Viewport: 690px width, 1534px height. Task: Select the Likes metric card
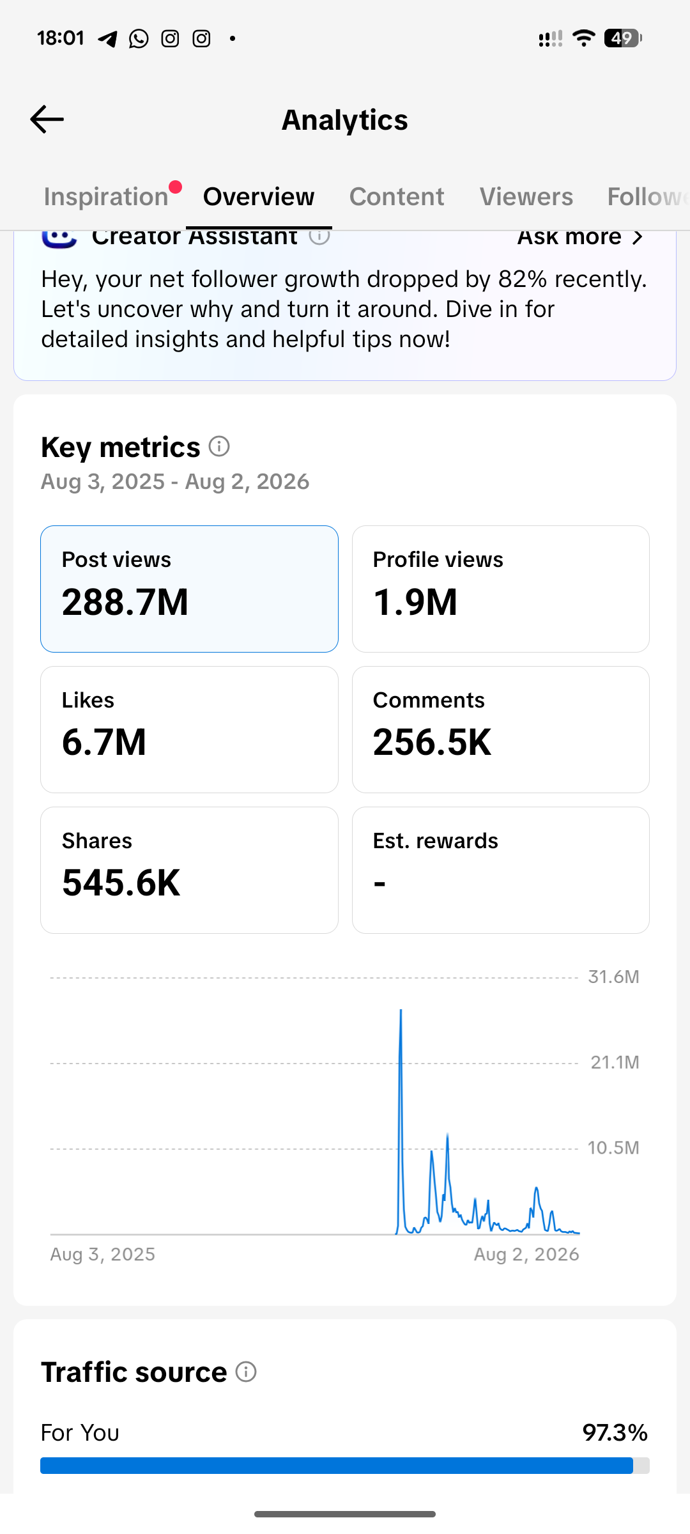coord(189,729)
